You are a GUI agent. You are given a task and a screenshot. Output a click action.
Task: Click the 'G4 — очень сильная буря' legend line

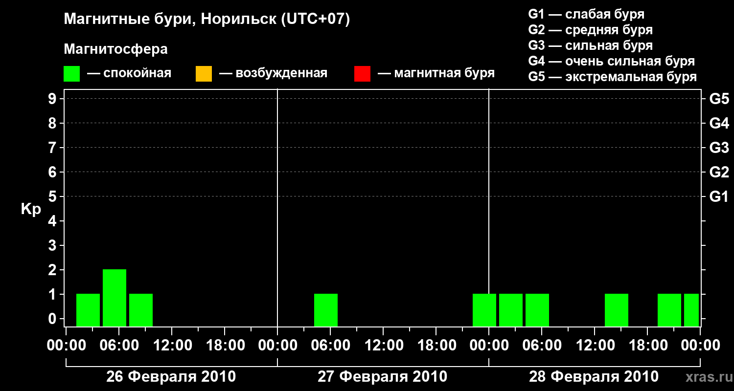click(612, 61)
